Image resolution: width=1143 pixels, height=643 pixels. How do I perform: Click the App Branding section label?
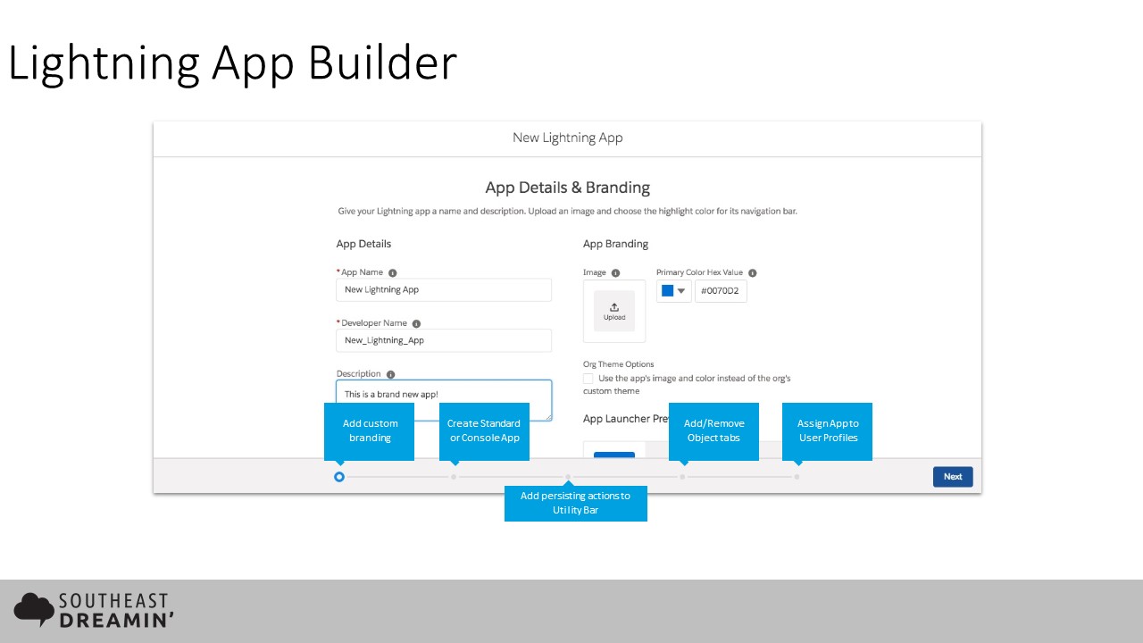coord(616,244)
